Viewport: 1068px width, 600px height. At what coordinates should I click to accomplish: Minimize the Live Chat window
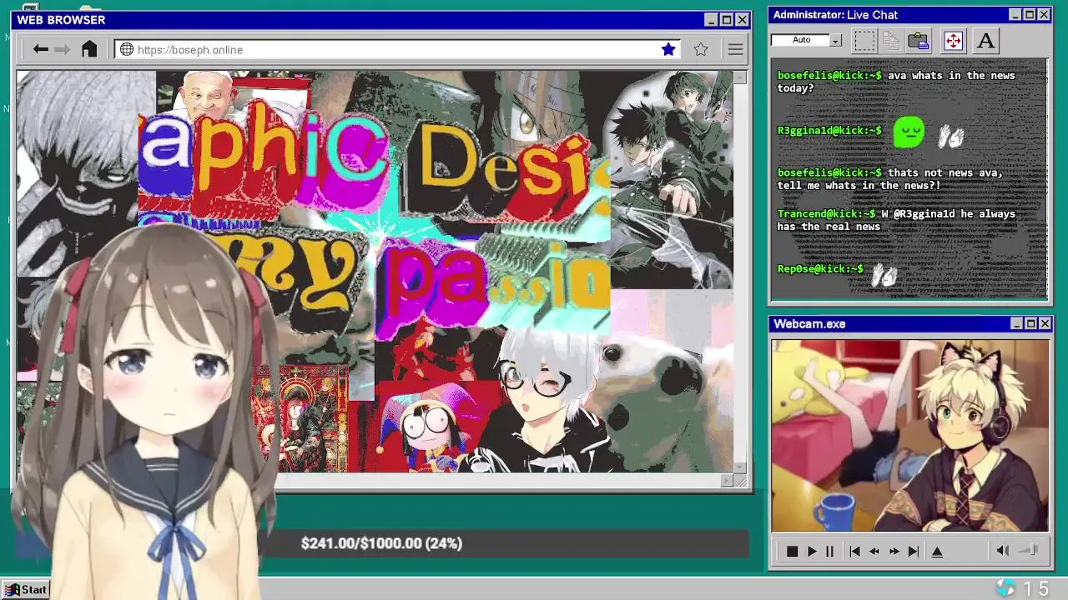(1015, 15)
